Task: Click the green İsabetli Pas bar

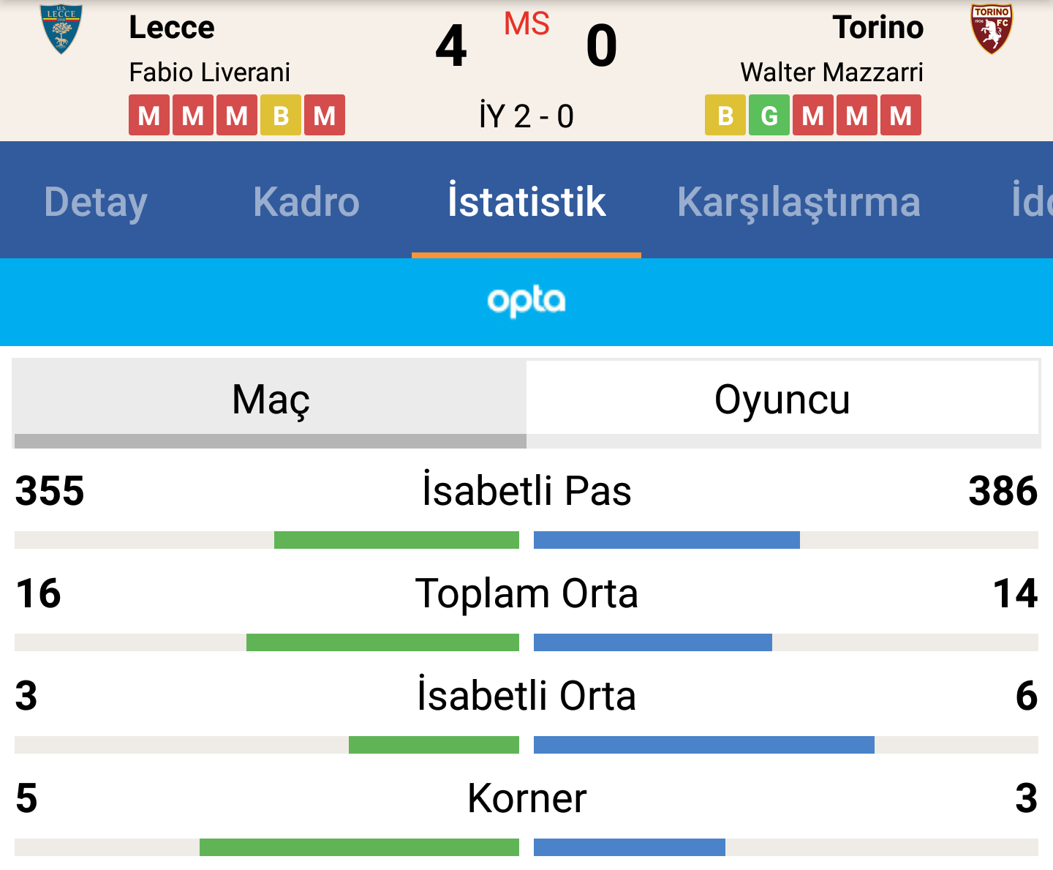Action: coord(396,540)
